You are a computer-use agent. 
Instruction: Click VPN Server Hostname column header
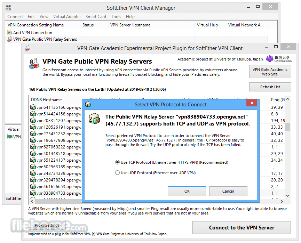pos(151,25)
